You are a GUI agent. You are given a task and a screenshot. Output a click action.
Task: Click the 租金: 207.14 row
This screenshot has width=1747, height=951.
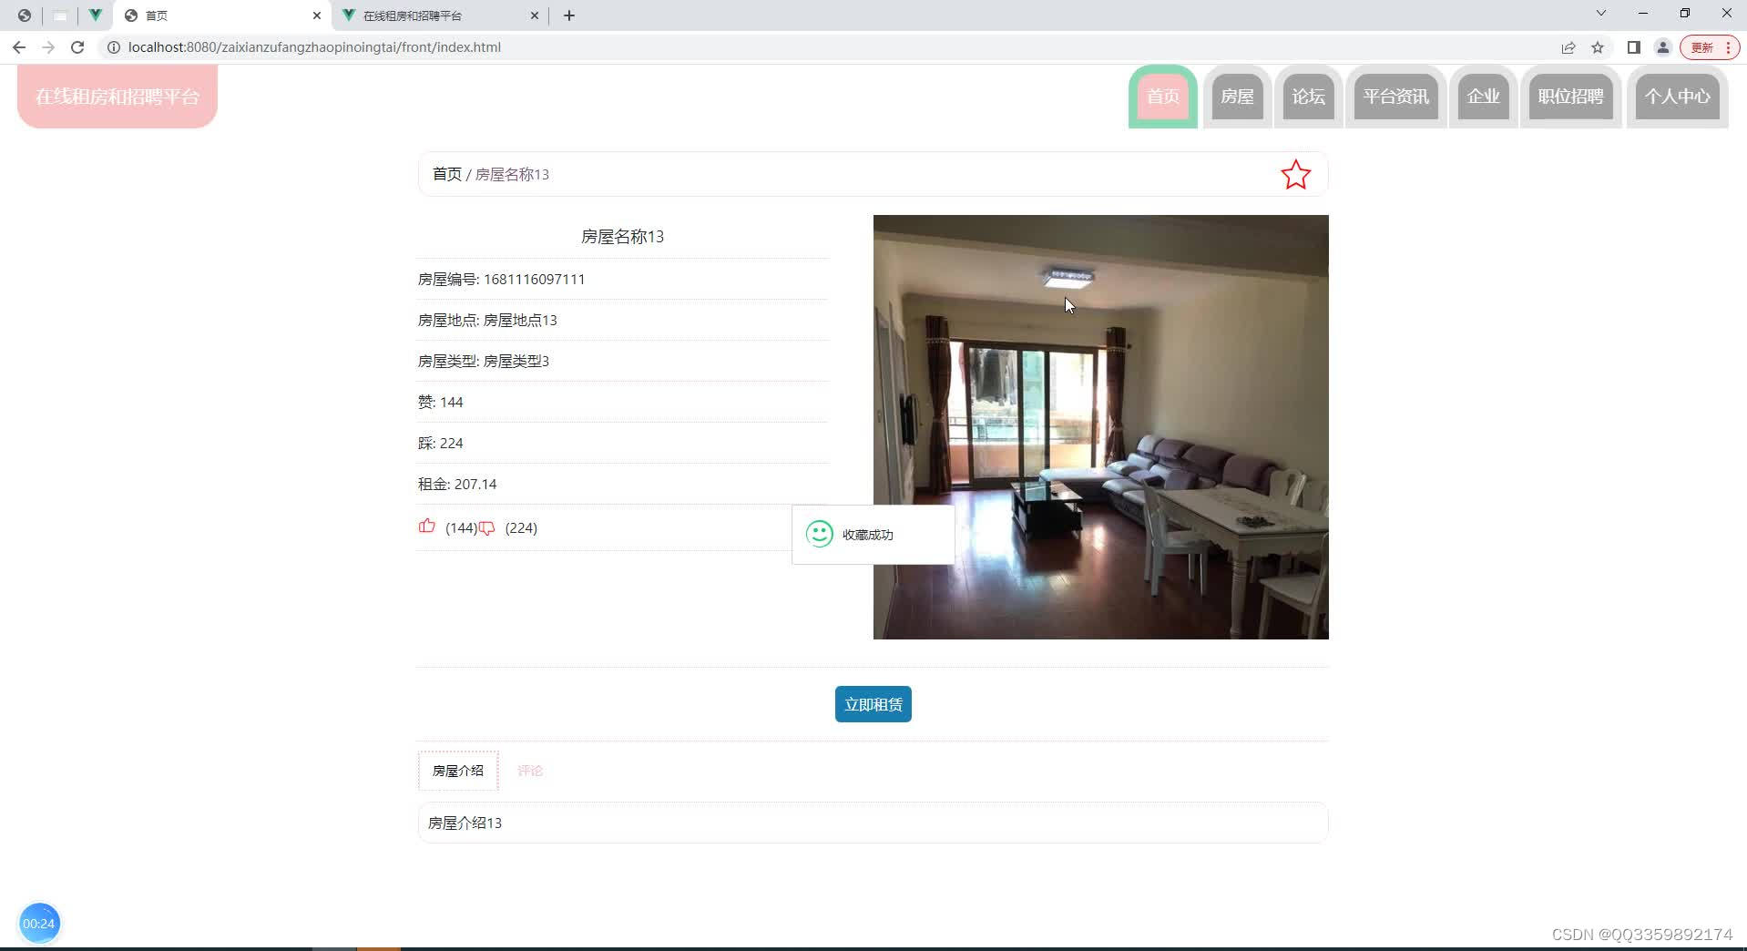623,485
